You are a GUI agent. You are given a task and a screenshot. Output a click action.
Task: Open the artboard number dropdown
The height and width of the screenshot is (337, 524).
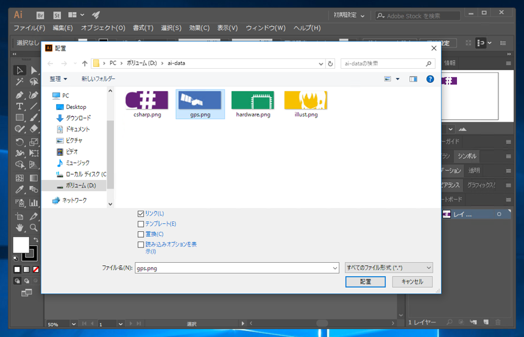coord(120,324)
